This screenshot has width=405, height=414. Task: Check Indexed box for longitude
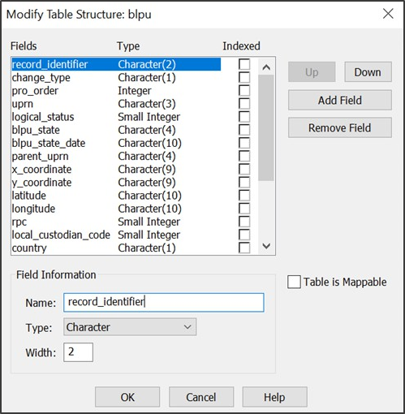pos(244,209)
